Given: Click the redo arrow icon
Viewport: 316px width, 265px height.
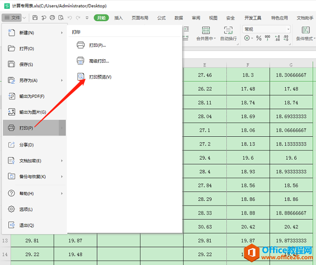Looking at the screenshot, I should (78, 18).
